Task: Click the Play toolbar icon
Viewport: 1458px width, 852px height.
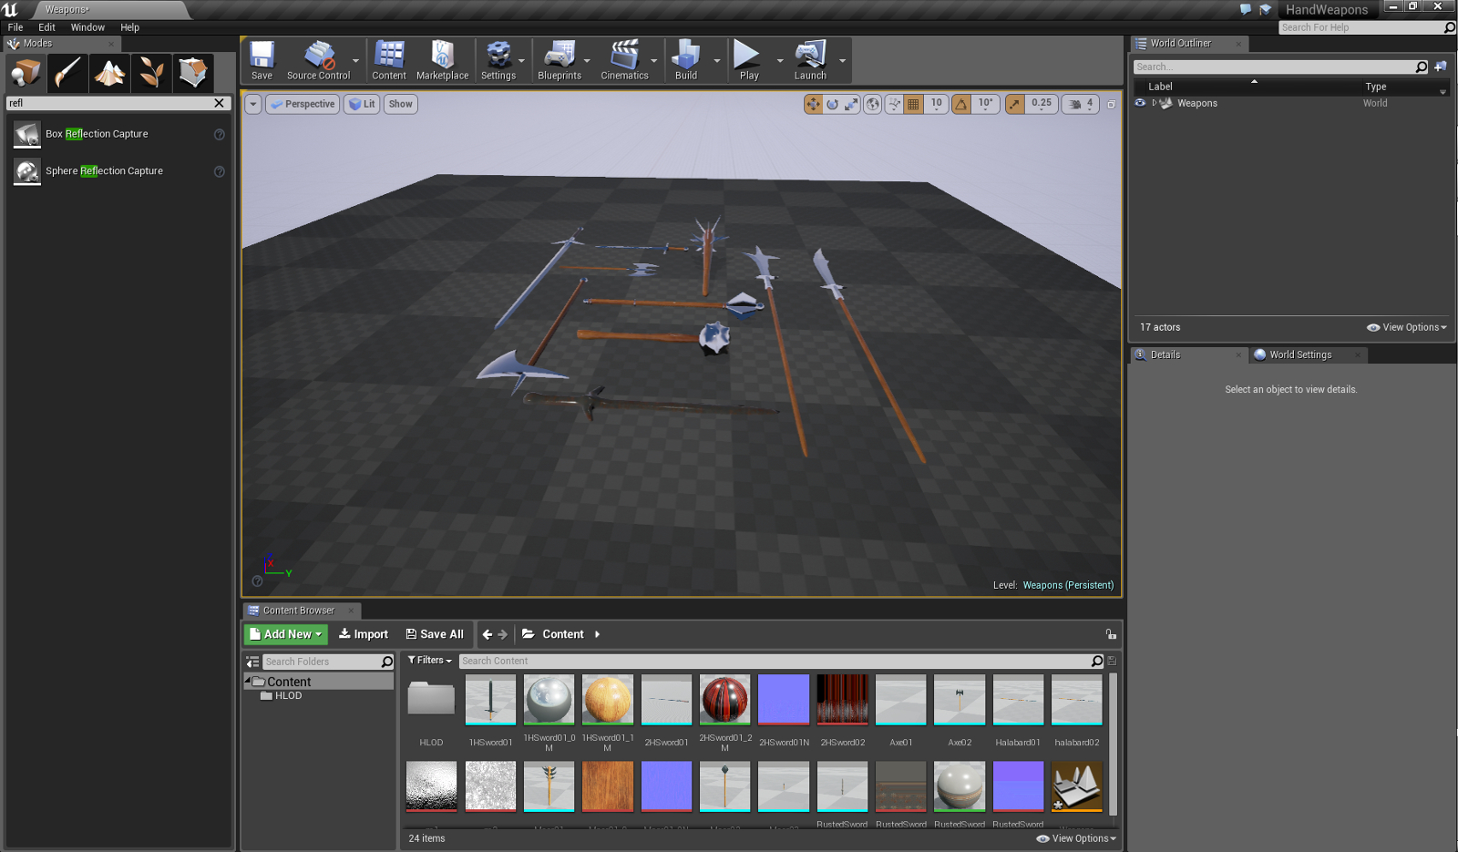Action: pos(749,60)
